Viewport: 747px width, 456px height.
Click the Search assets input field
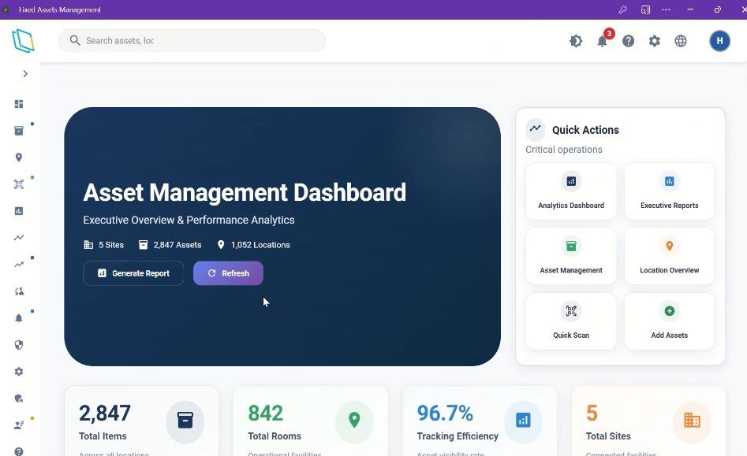tap(197, 41)
